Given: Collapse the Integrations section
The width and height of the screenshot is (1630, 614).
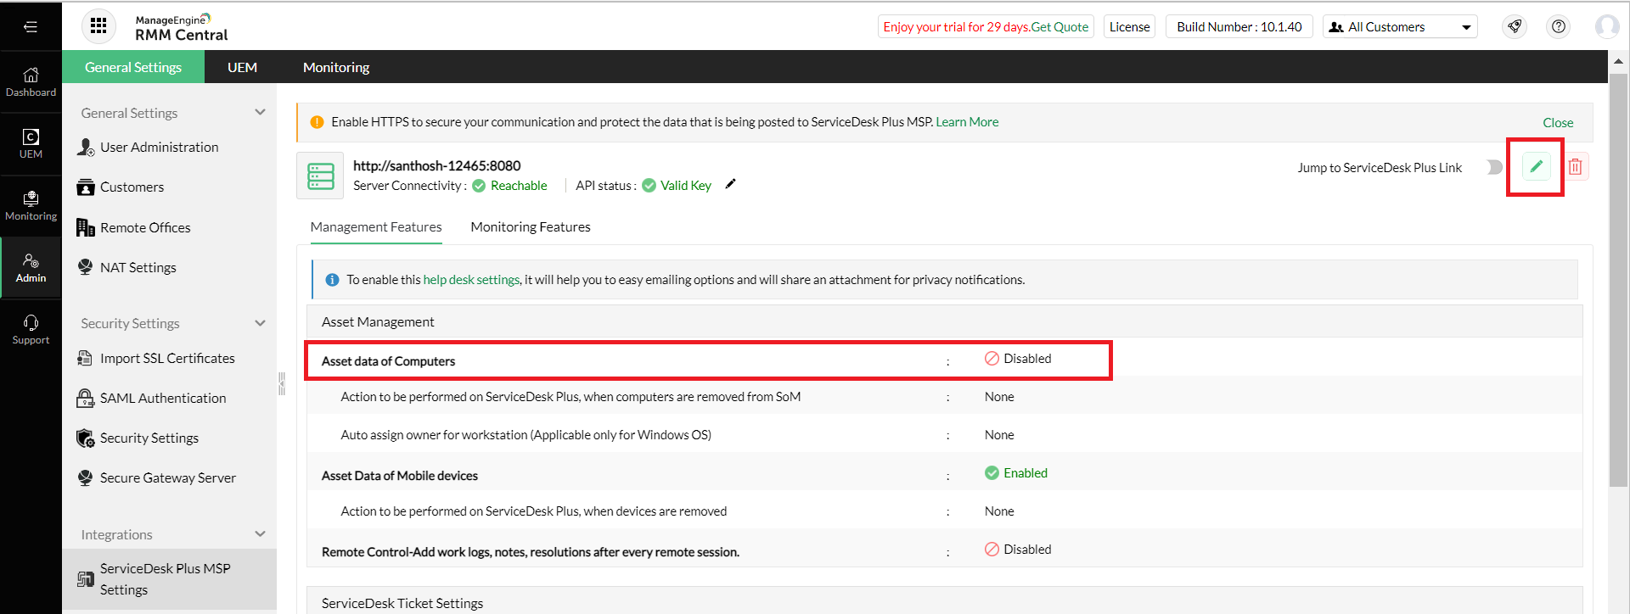Looking at the screenshot, I should [260, 534].
